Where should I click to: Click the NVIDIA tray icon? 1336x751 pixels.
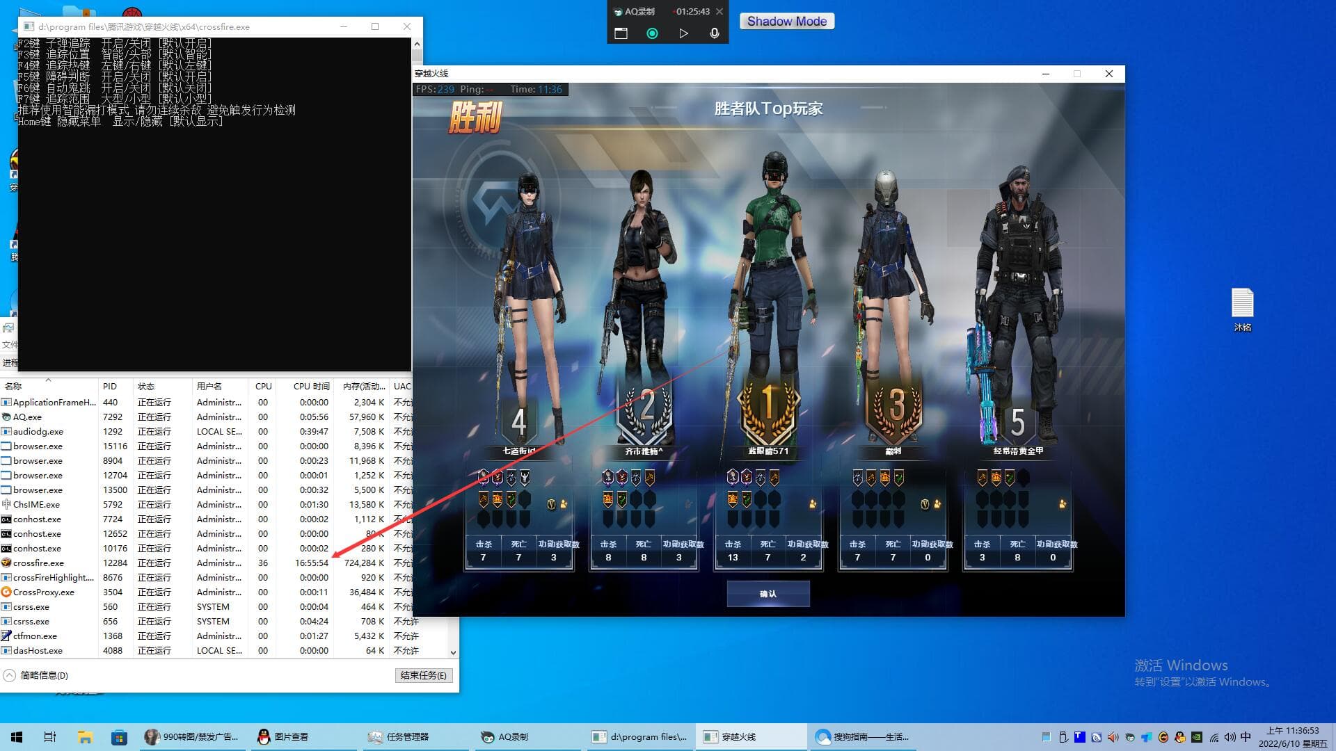(1197, 737)
